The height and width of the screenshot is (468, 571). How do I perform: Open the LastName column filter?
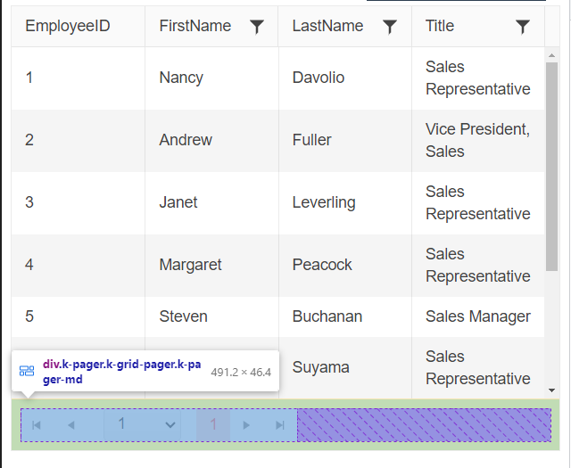click(390, 27)
